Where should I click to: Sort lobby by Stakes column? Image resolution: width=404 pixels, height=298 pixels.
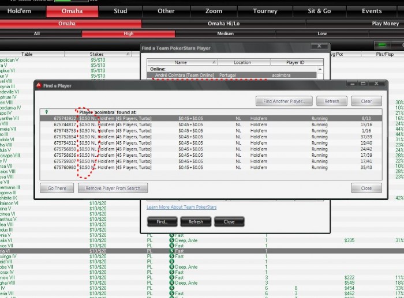[x=98, y=54]
